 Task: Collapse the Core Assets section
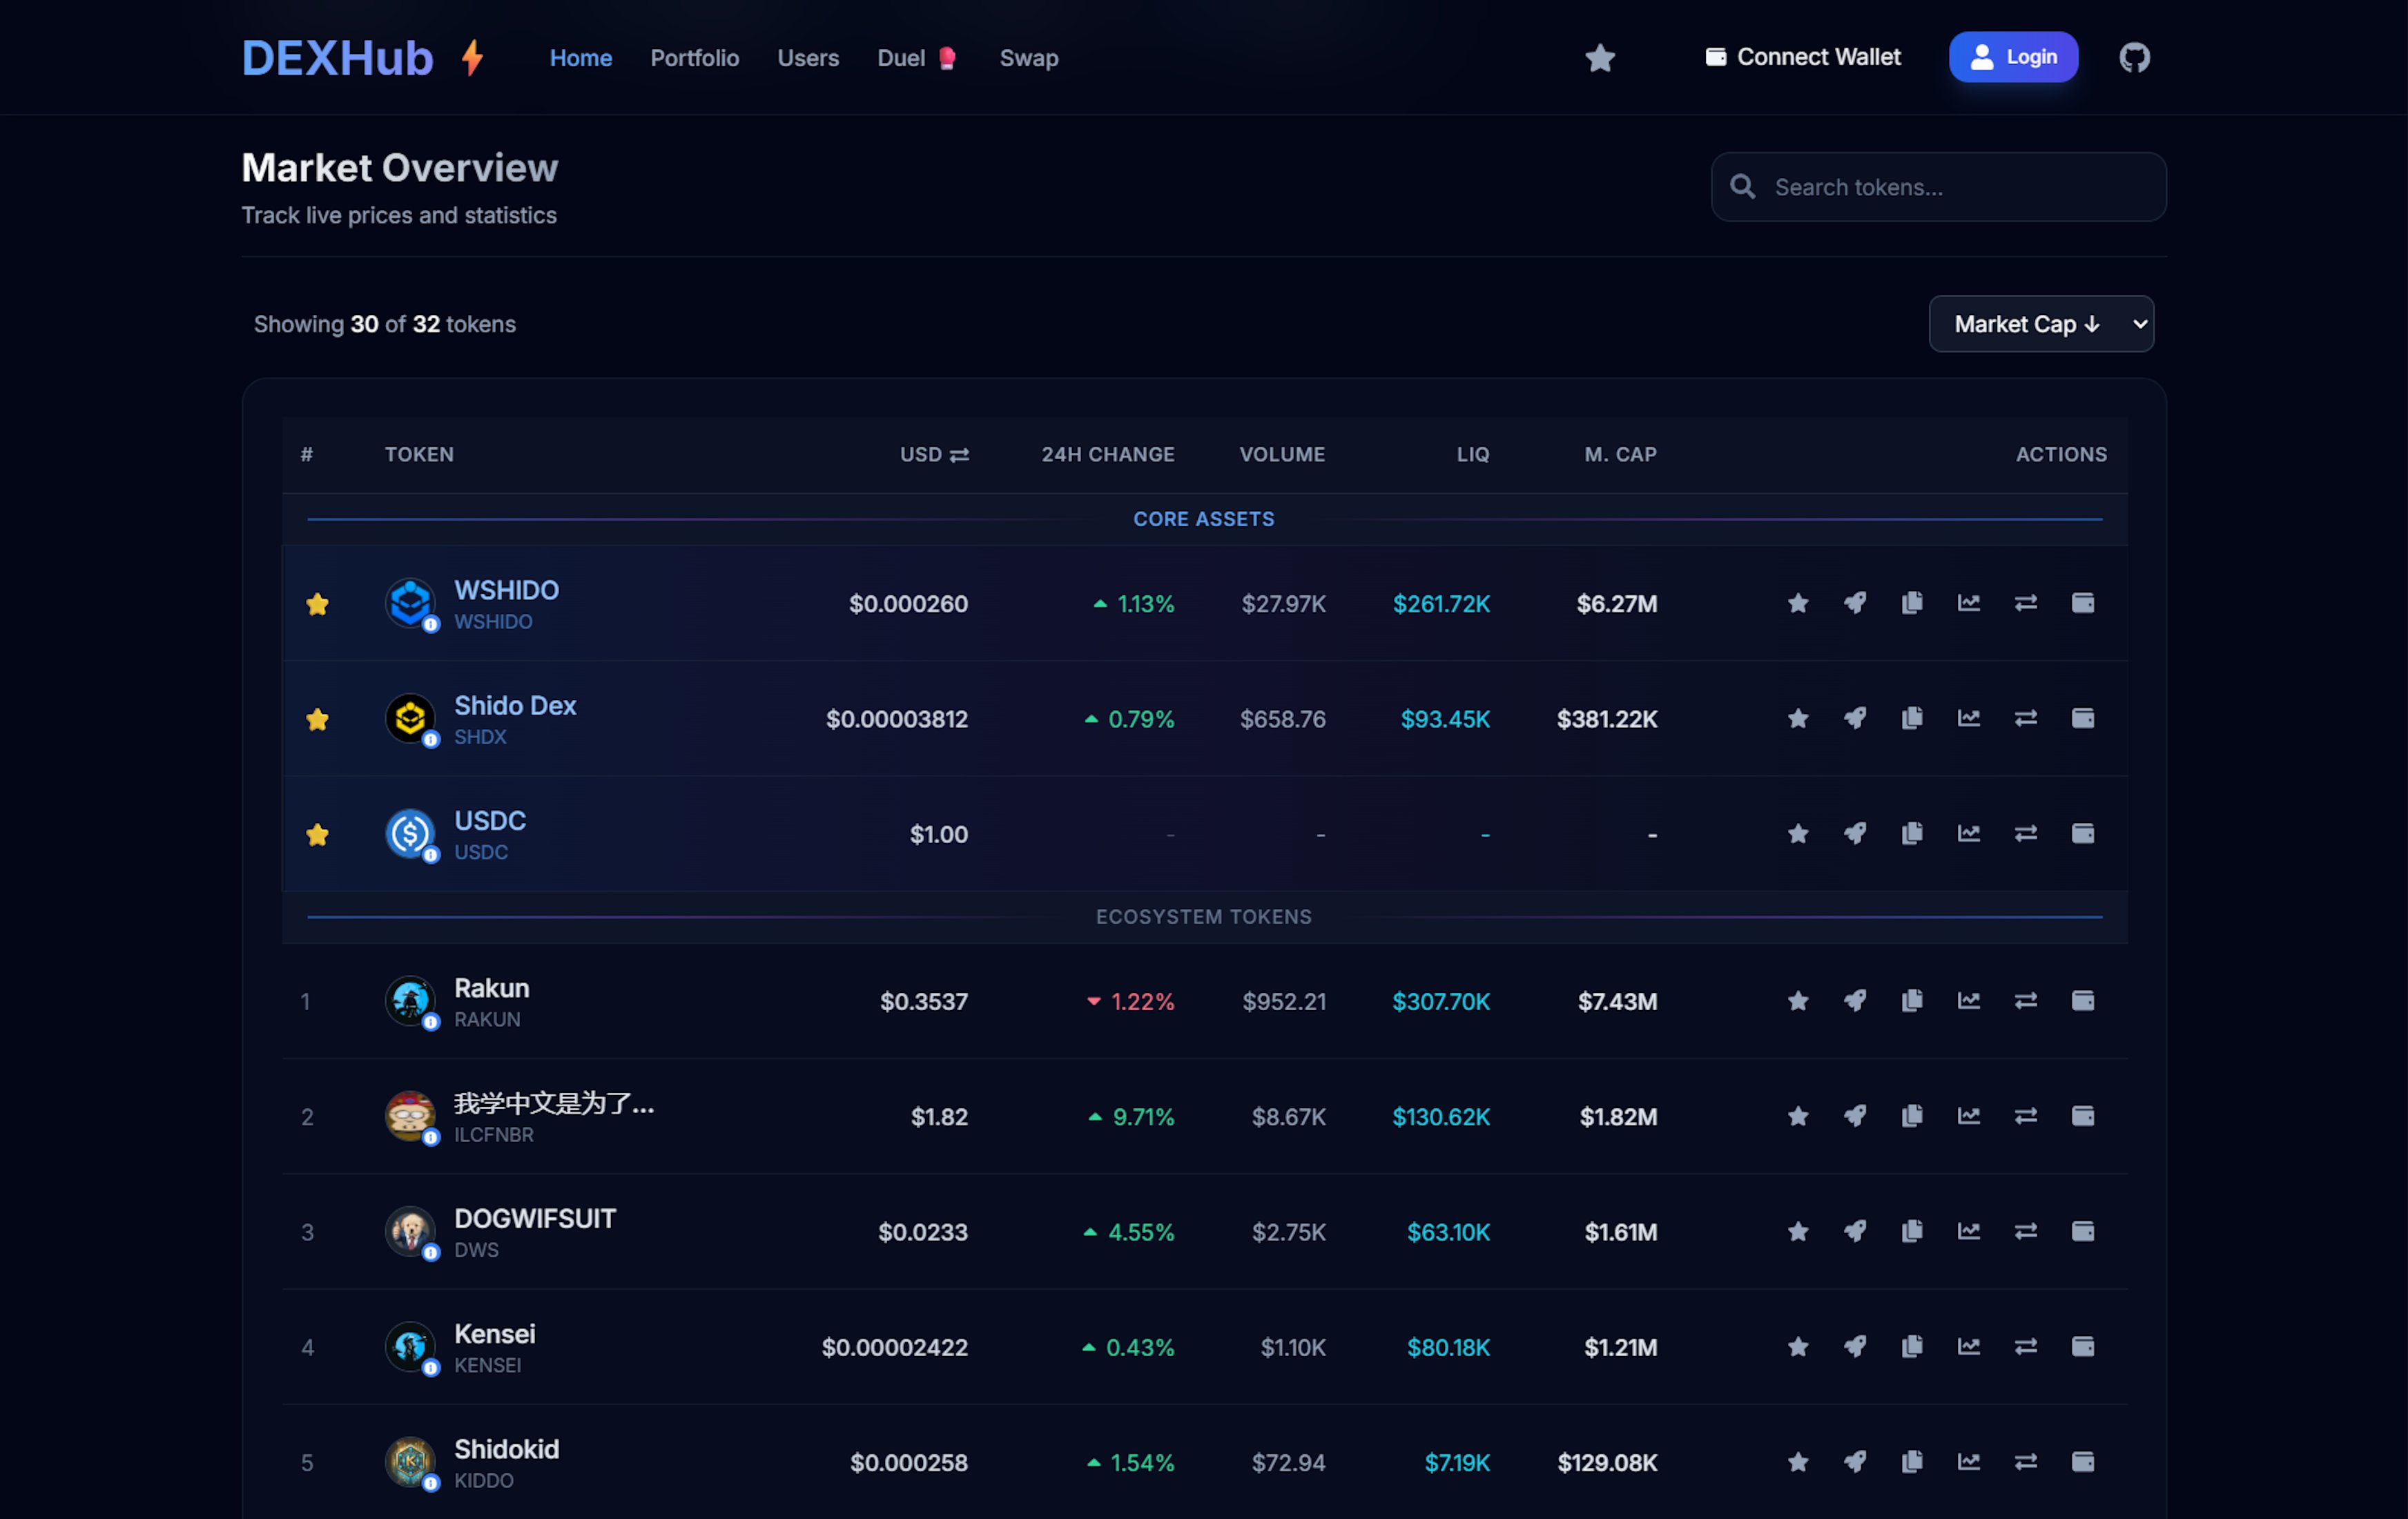pos(1204,518)
